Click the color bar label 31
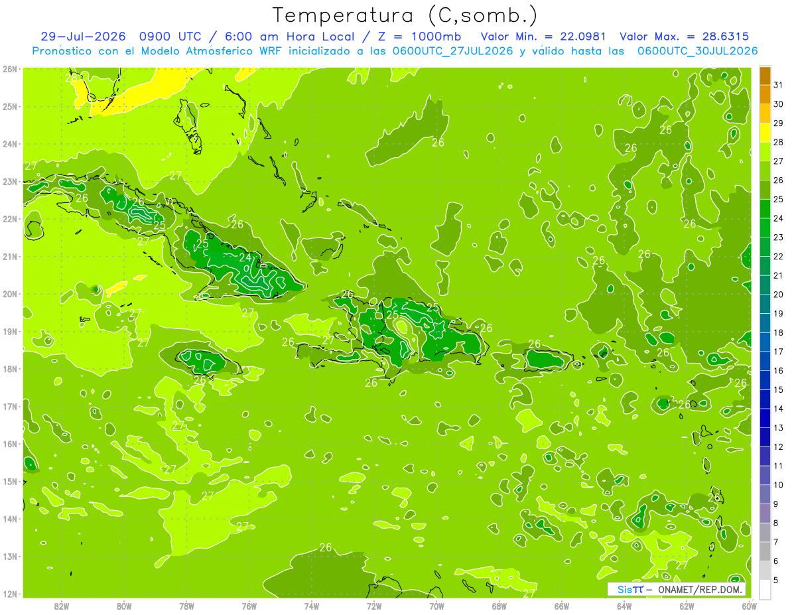Screen dimensions: 796x615 pyautogui.click(x=778, y=85)
